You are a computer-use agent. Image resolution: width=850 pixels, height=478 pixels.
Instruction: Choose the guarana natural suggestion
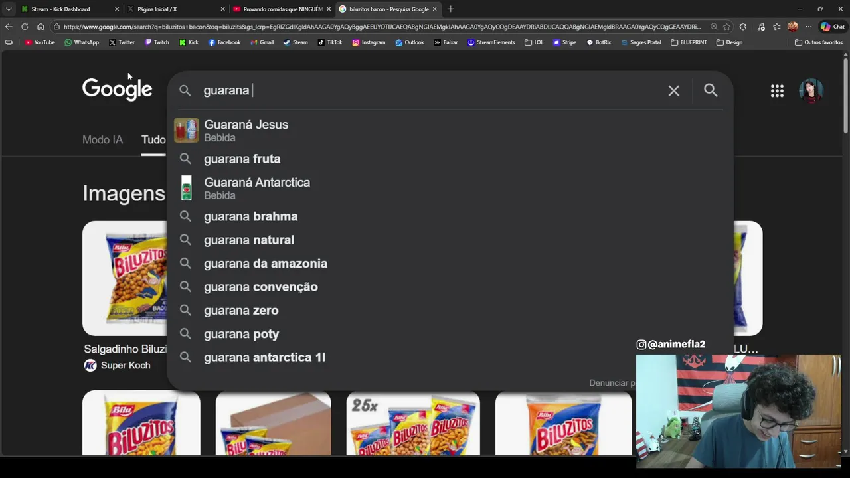pyautogui.click(x=449, y=240)
